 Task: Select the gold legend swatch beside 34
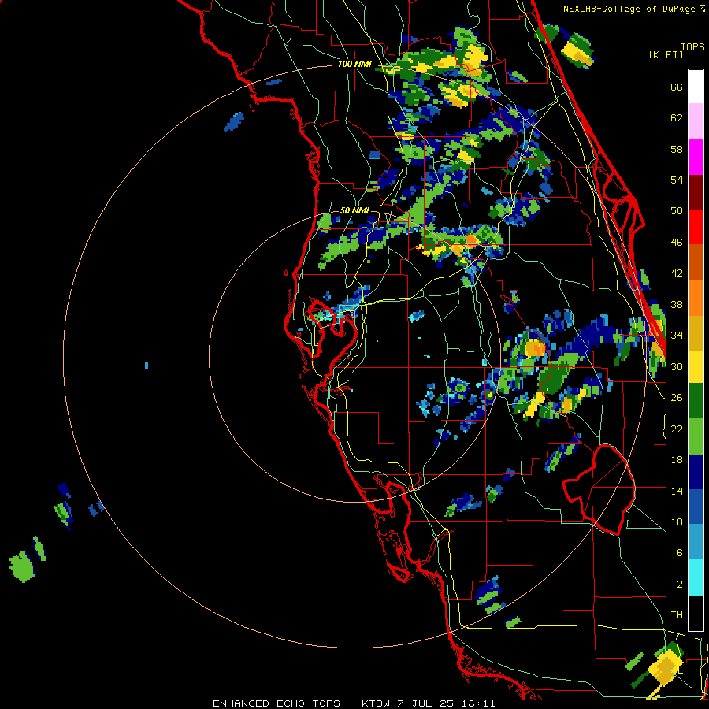pos(696,332)
